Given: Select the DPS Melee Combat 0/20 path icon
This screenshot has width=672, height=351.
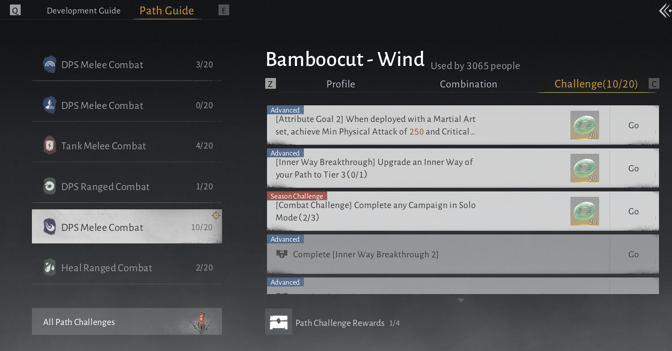Looking at the screenshot, I should (49, 105).
